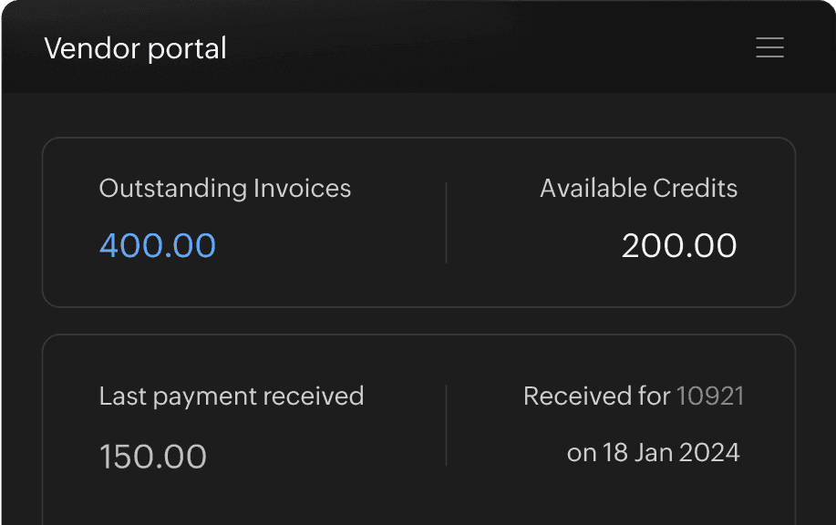Click the divider in the last payment card
The height and width of the screenshot is (525, 836).
(446, 425)
